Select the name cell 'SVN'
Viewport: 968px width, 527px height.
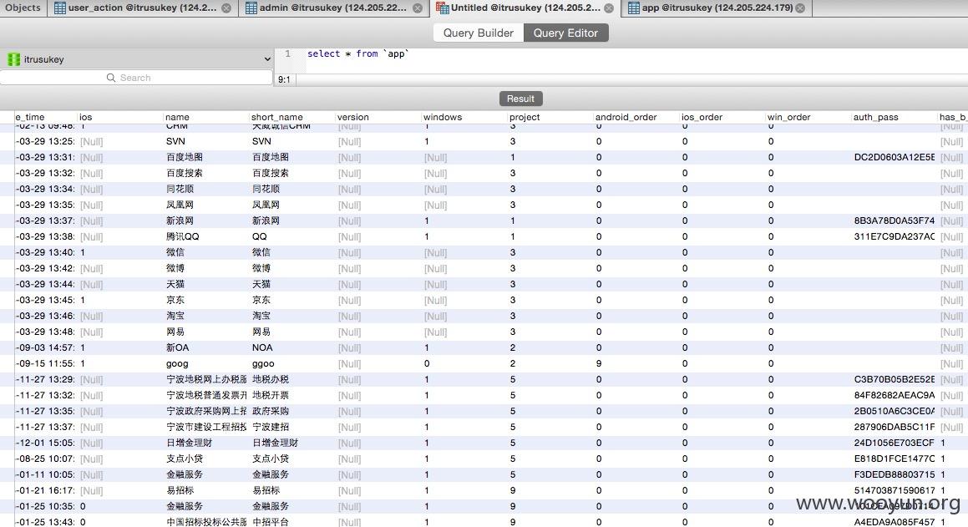click(175, 141)
